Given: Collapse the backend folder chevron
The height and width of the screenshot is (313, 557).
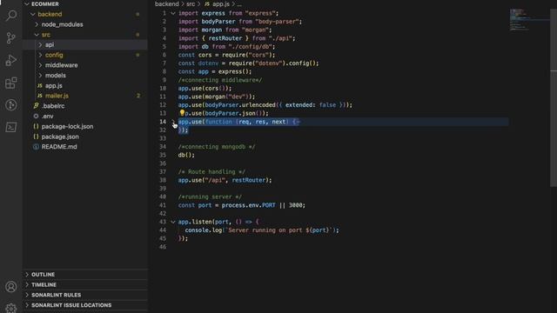Looking at the screenshot, I should click(33, 14).
